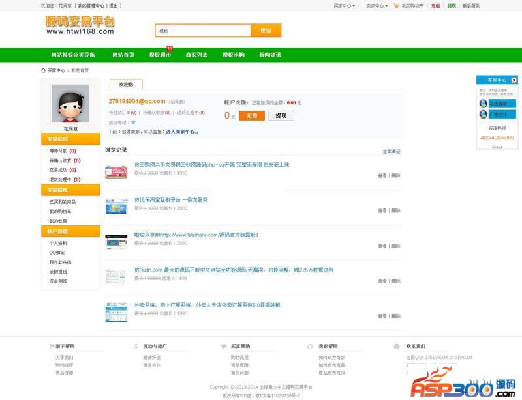Open the 外卖系统 网上订餐系统 title link
Screen dimensions: 522x400
click(207, 305)
